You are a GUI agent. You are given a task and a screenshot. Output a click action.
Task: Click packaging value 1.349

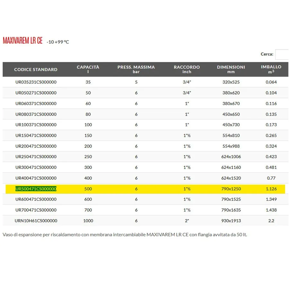[x=271, y=199]
